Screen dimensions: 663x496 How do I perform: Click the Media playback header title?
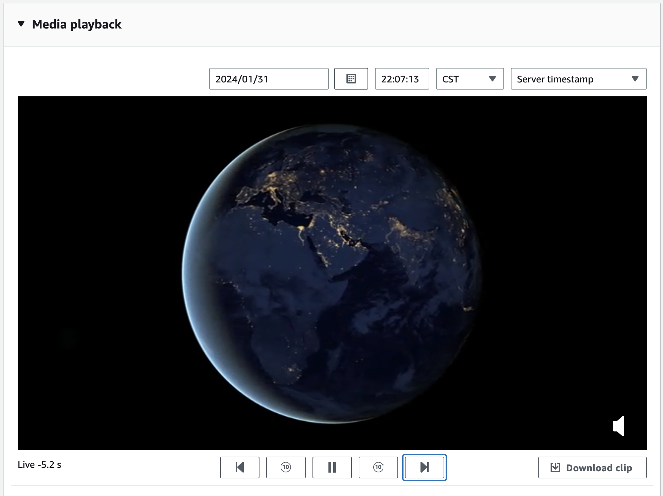click(x=77, y=24)
